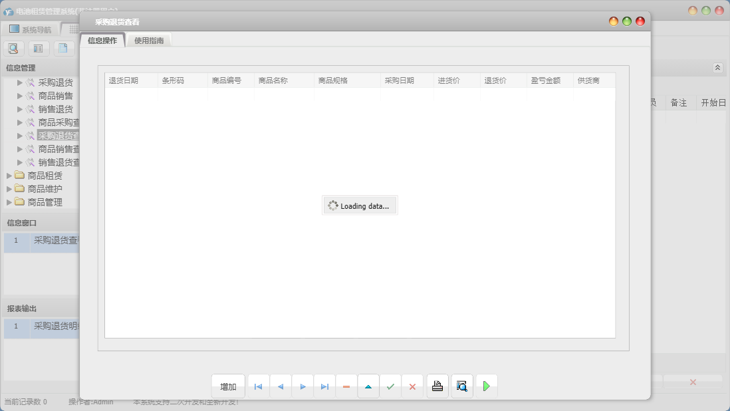730x411 pixels.
Task: Jump to the last record
Action: (x=324, y=386)
